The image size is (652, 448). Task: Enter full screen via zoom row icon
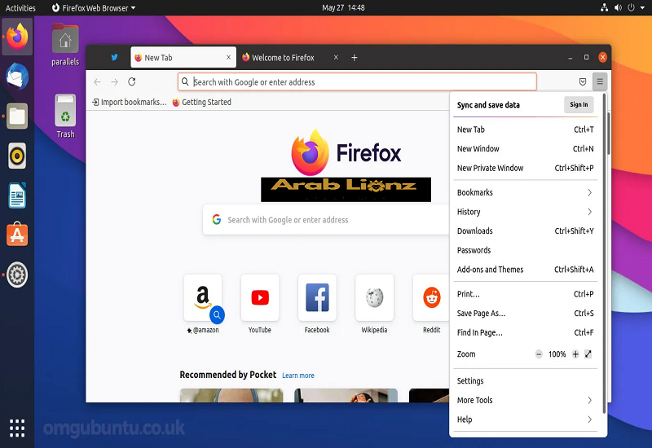[588, 354]
